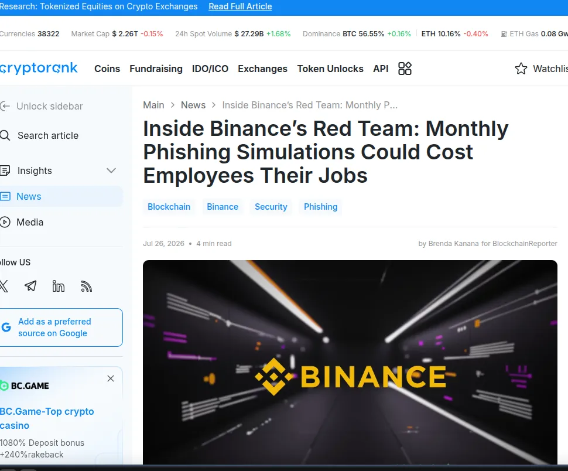Expand the Insights chevron
The image size is (568, 471).
click(x=111, y=170)
